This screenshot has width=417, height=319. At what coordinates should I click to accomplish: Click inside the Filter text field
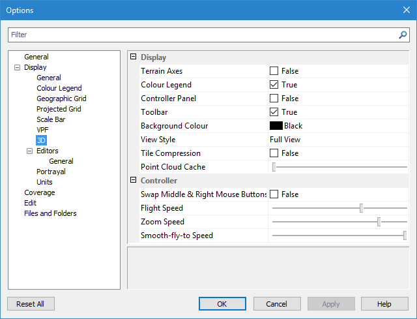[202, 35]
